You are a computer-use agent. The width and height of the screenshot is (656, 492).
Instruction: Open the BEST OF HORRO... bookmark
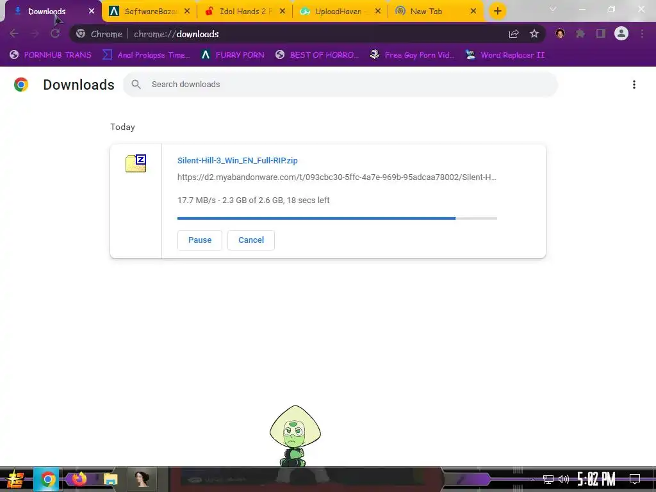click(317, 55)
